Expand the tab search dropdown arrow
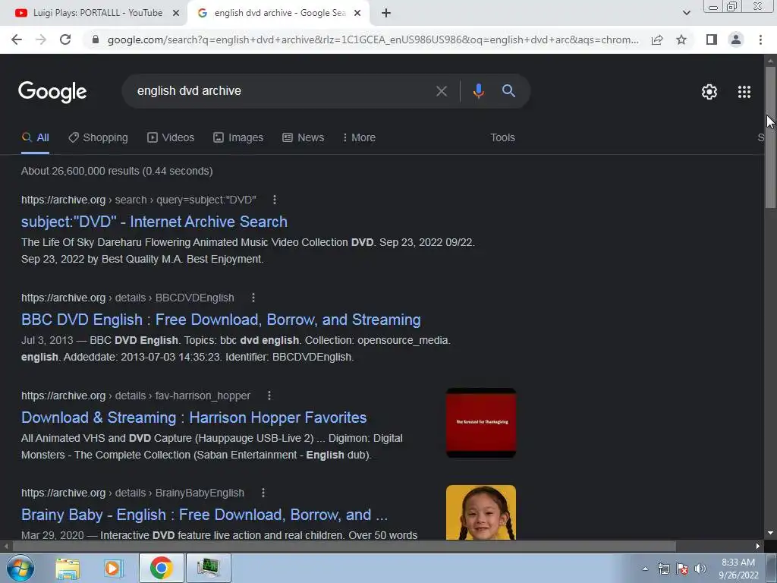Viewport: 777px width, 583px height. pyautogui.click(x=686, y=14)
